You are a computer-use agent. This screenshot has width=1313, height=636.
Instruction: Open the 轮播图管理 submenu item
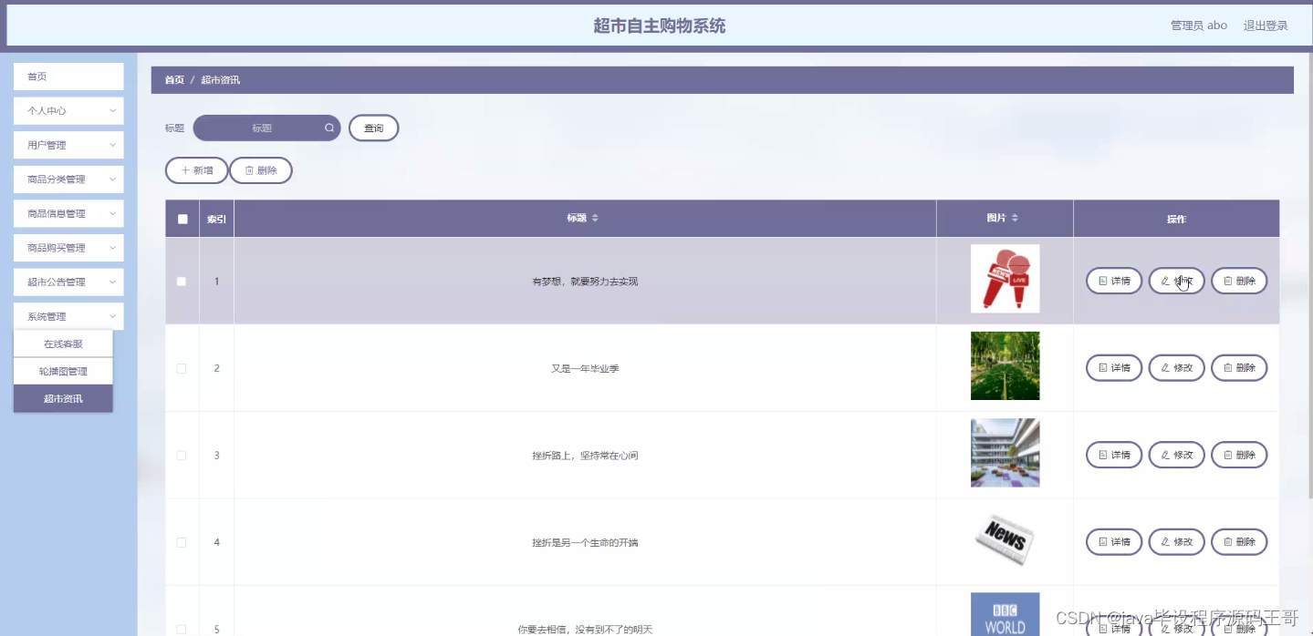62,370
